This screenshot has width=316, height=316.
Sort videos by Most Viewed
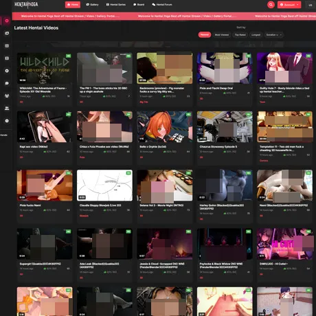tap(222, 35)
